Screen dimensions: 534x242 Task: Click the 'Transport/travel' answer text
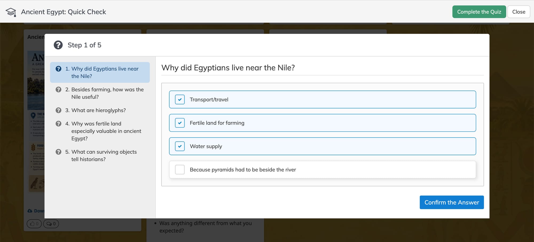tap(209, 100)
